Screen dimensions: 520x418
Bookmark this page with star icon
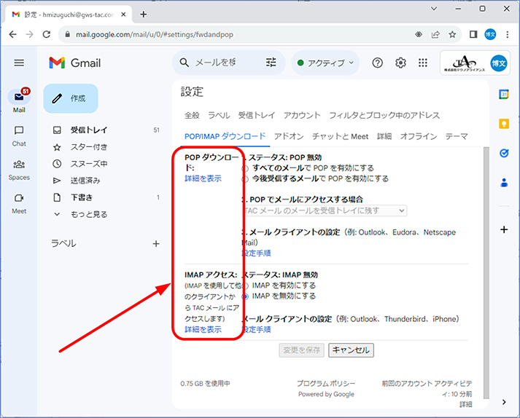click(452, 34)
